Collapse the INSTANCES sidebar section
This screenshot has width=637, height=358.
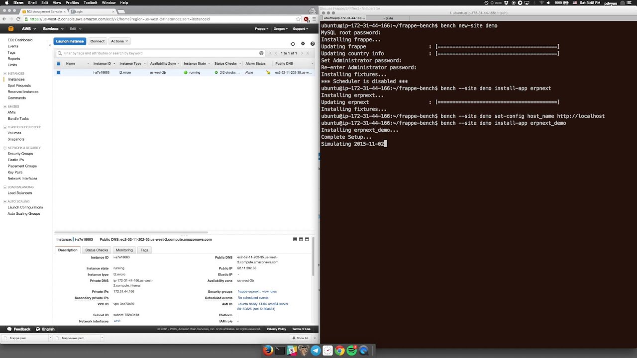pyautogui.click(x=5, y=74)
